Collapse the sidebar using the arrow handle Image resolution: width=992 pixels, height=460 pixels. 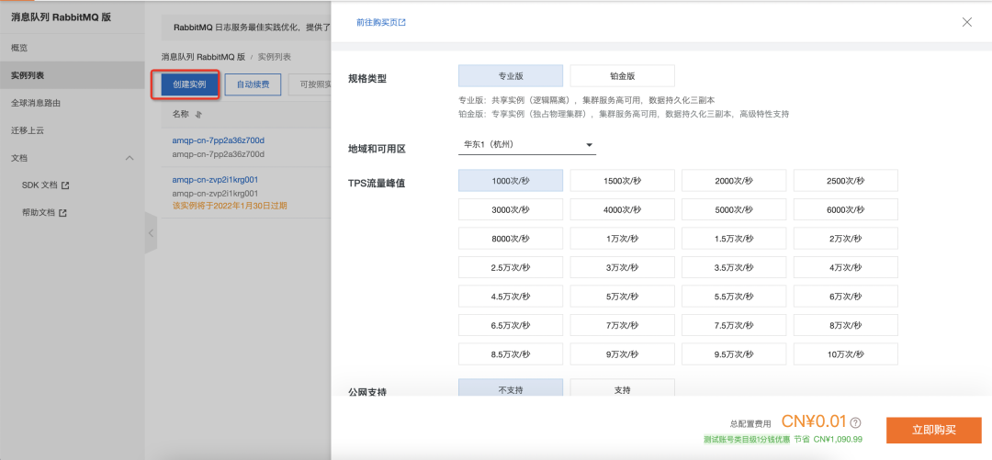pos(151,233)
